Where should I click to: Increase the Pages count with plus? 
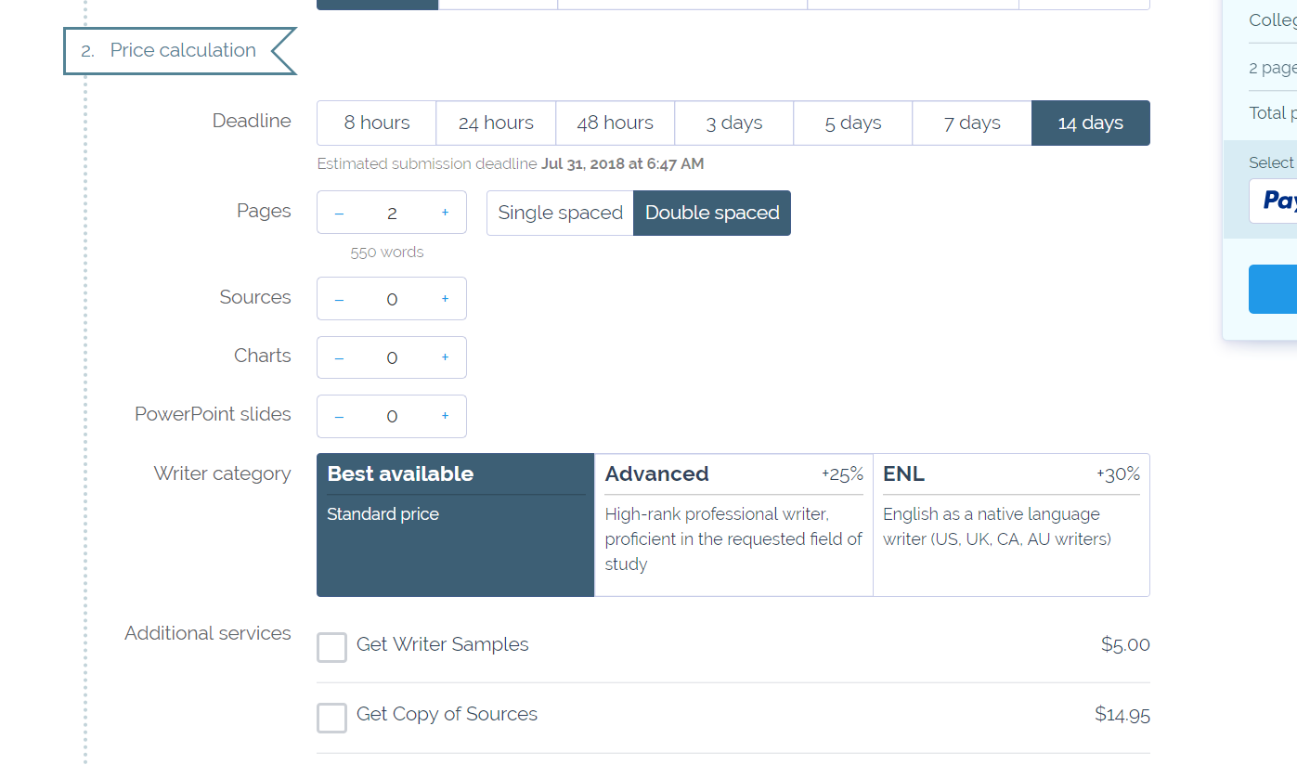pyautogui.click(x=445, y=213)
